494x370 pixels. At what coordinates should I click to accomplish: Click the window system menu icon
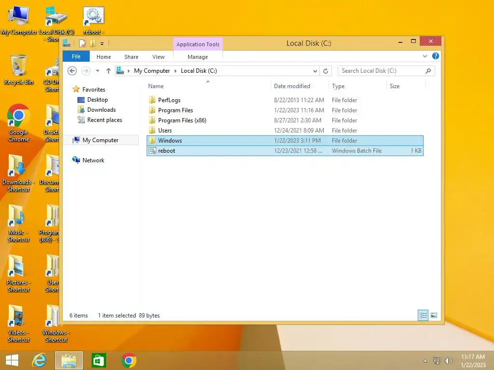click(67, 43)
